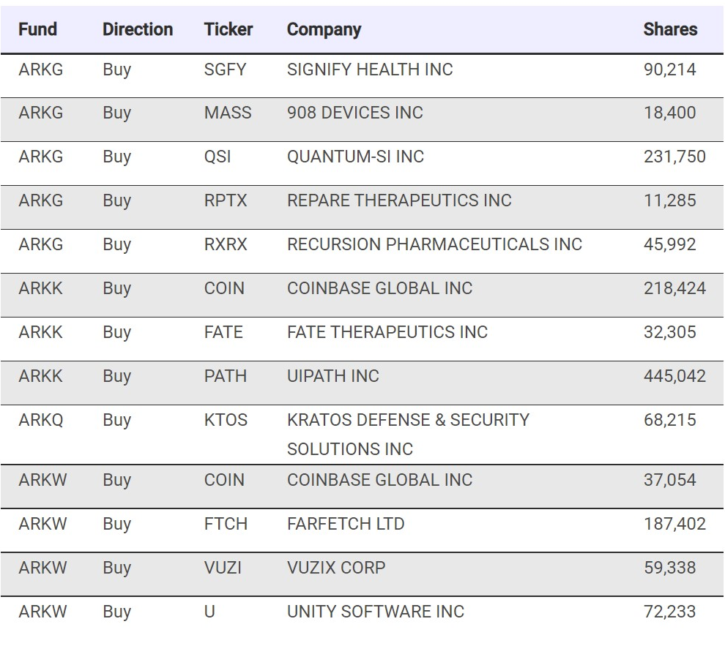The height and width of the screenshot is (646, 725).
Task: Select FATE THERAPEUTICS INC company name
Action: pos(387,333)
